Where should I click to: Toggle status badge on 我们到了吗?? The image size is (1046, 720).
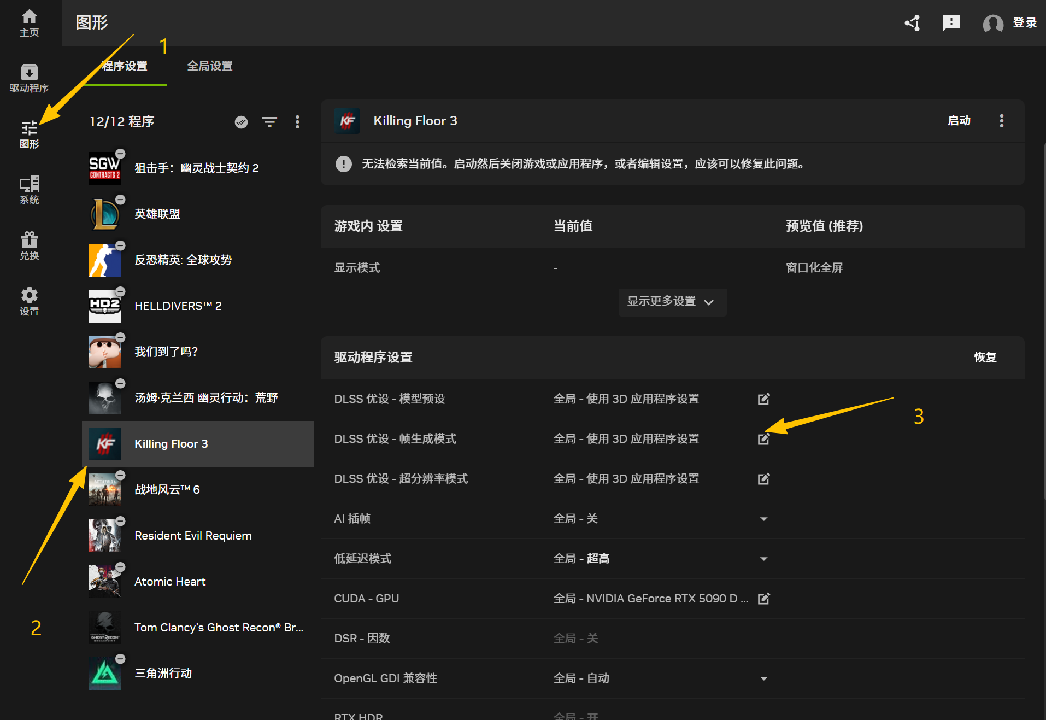pyautogui.click(x=121, y=337)
